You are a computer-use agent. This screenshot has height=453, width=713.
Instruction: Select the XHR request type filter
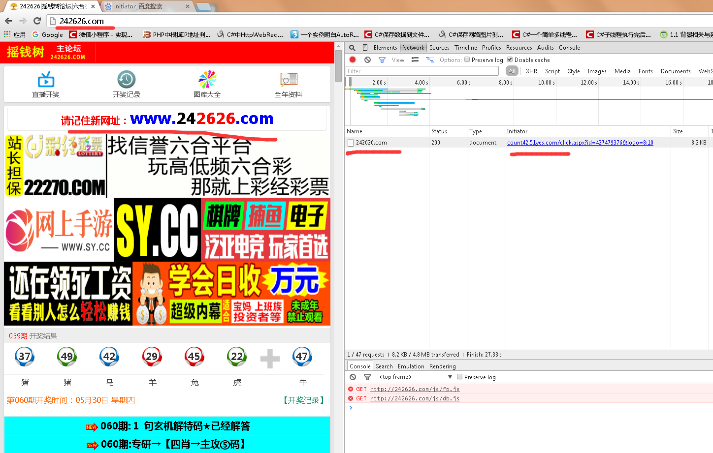tap(531, 71)
